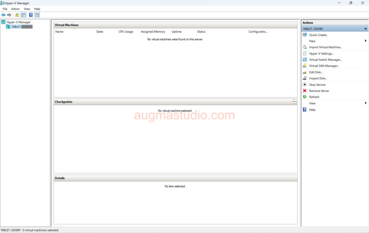
Task: Open Import Virtual Machine action
Action: tap(325, 47)
